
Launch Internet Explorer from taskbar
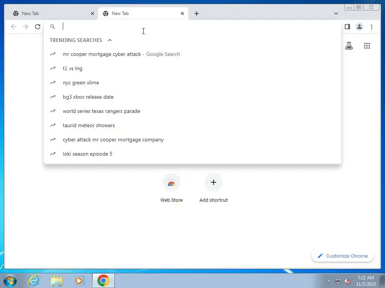point(33,280)
